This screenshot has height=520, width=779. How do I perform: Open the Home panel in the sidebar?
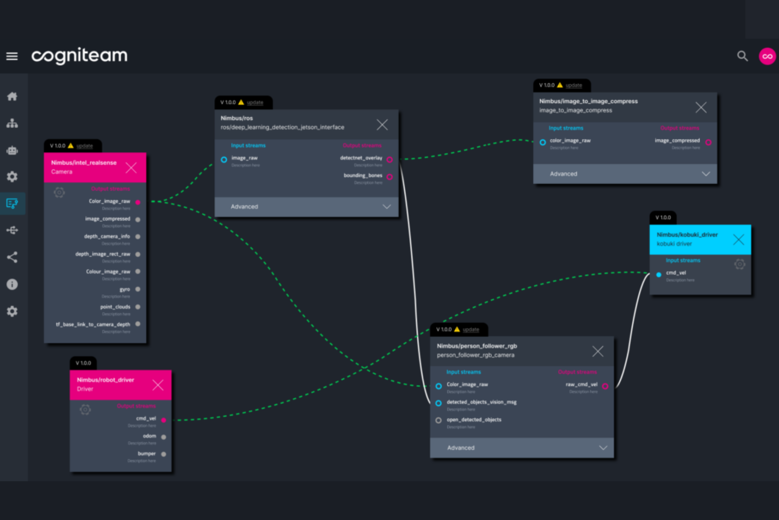[x=12, y=96]
